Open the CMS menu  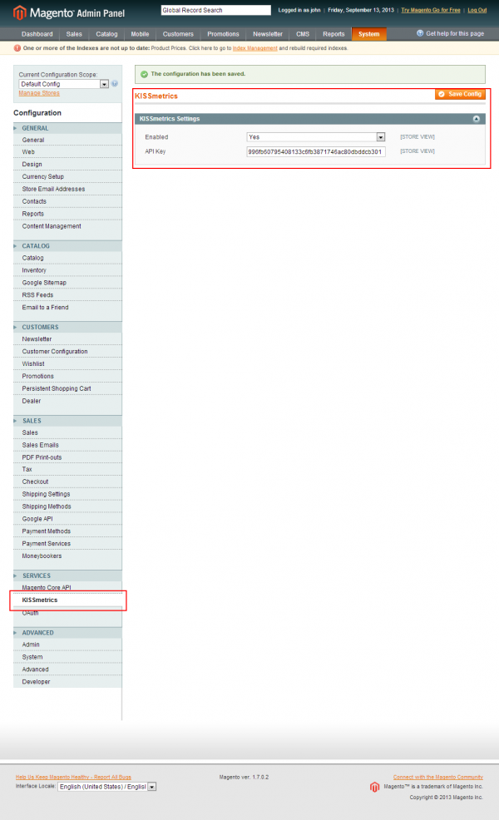click(x=303, y=34)
